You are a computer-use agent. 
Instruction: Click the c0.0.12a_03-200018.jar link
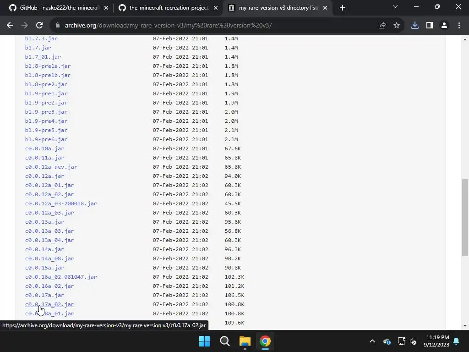pos(61,203)
